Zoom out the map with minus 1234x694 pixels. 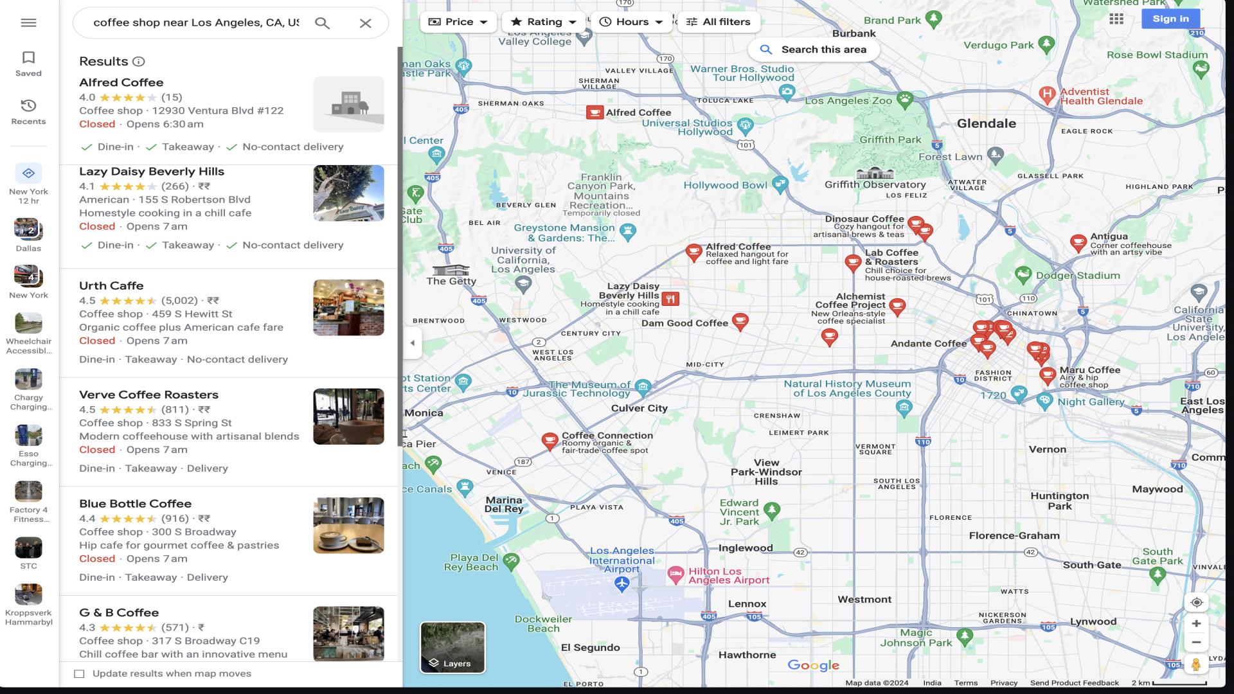(x=1196, y=642)
